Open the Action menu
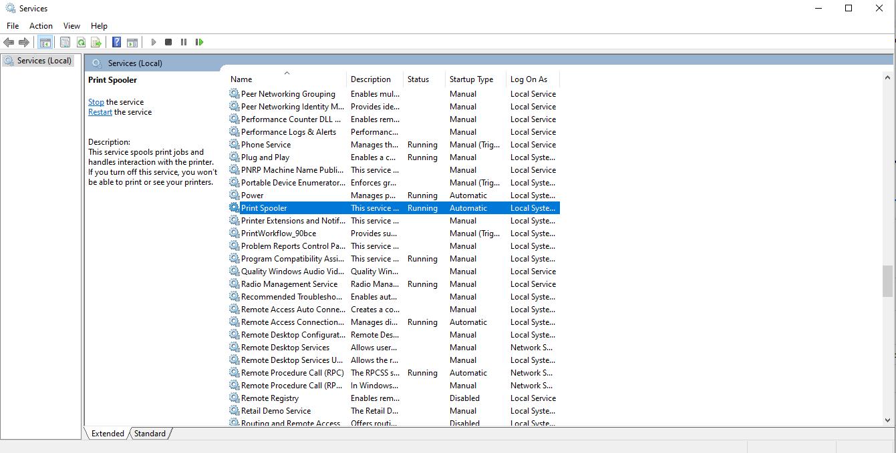The width and height of the screenshot is (896, 453). click(x=41, y=26)
